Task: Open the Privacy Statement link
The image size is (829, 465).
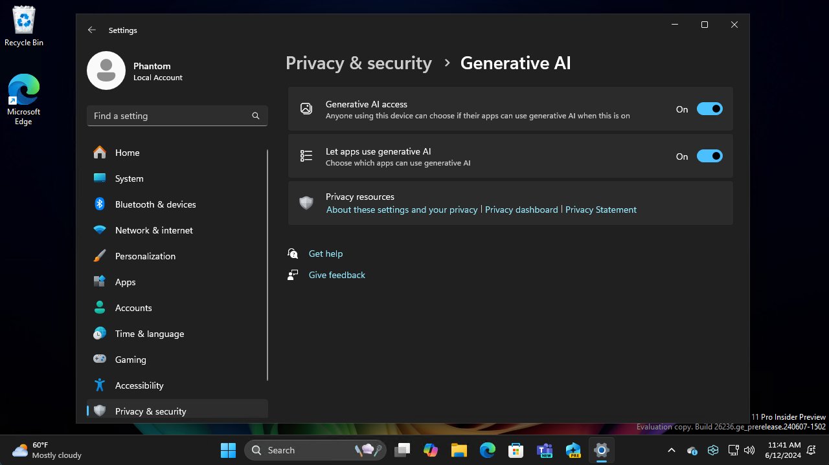Action: tap(600, 210)
